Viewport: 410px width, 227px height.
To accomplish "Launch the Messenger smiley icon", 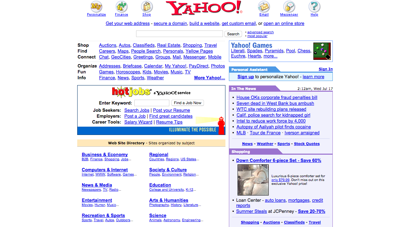I will [289, 7].
